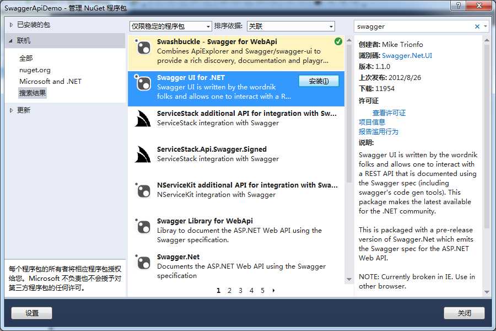Screen dimensions: 496x331
Task: Select the 搜索结果 entry
Action: 33,93
